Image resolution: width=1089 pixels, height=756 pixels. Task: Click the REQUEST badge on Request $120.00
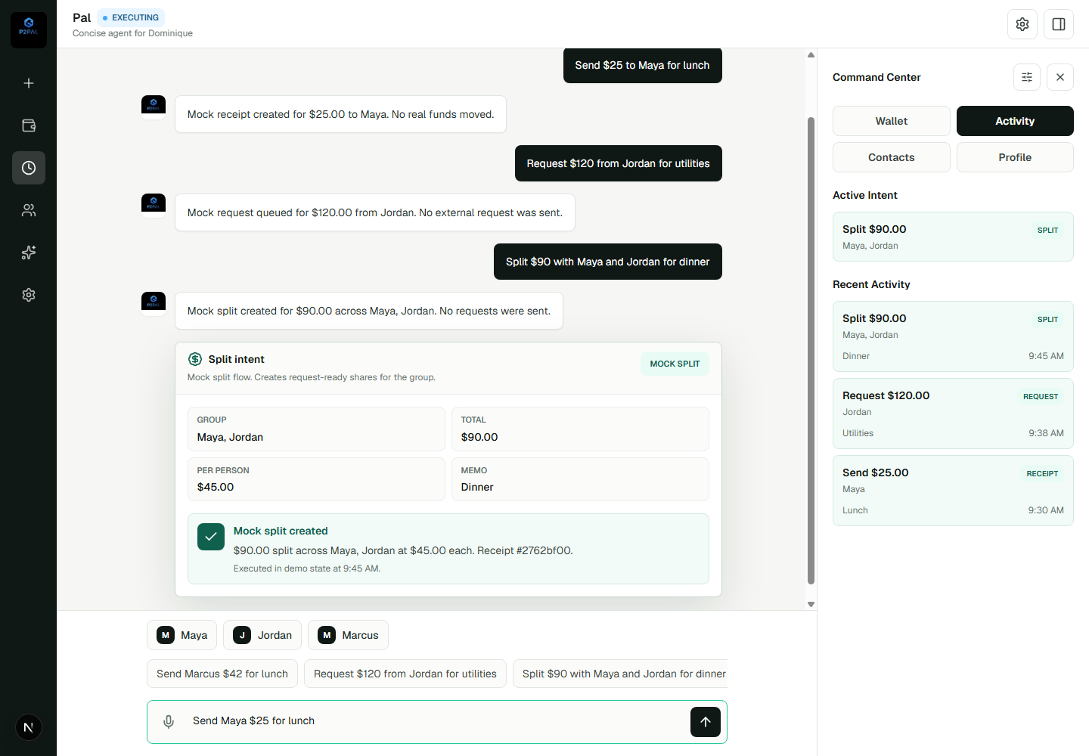(1041, 396)
